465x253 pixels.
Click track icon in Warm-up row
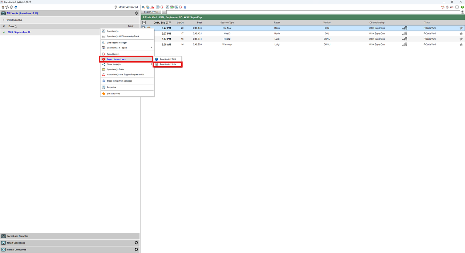coord(404,44)
